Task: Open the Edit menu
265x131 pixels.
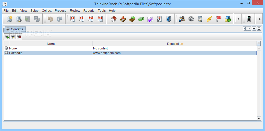Action: pos(15,11)
